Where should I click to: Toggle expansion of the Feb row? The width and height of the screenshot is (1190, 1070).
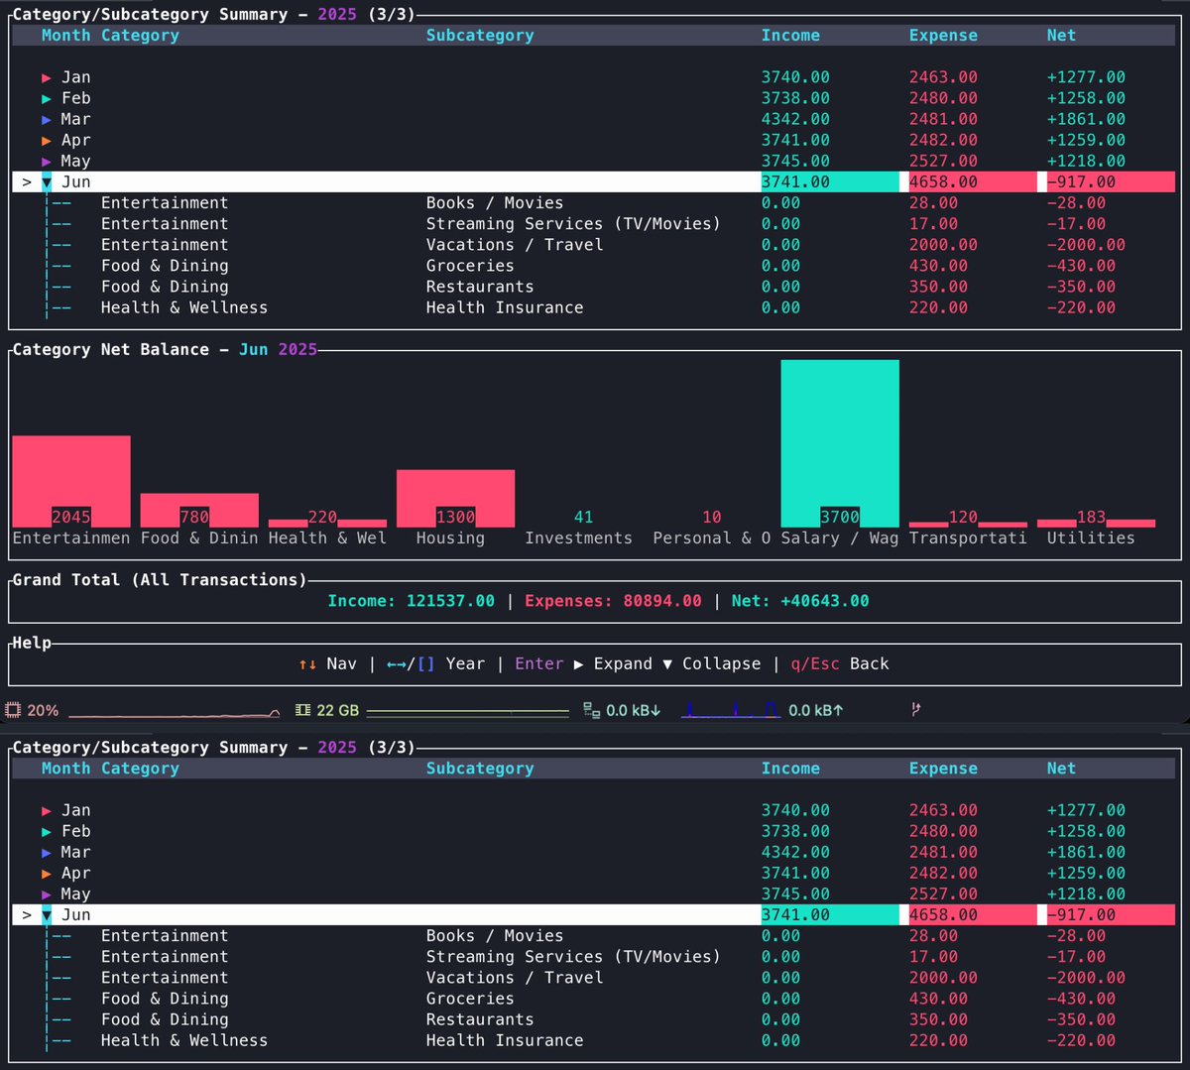[47, 97]
